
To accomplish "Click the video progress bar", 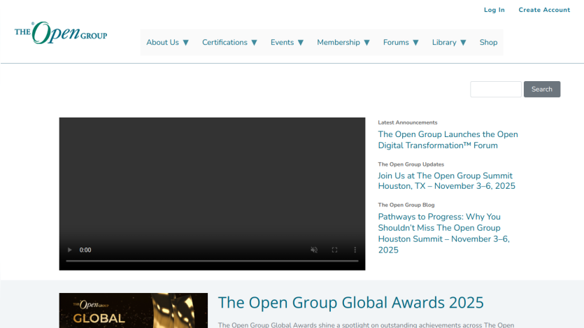I will pyautogui.click(x=213, y=261).
